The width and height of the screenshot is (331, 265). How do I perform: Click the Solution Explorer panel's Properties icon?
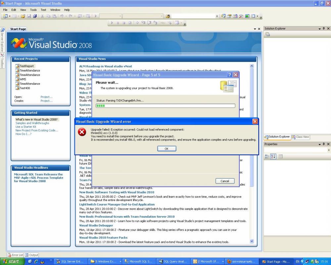(x=268, y=34)
